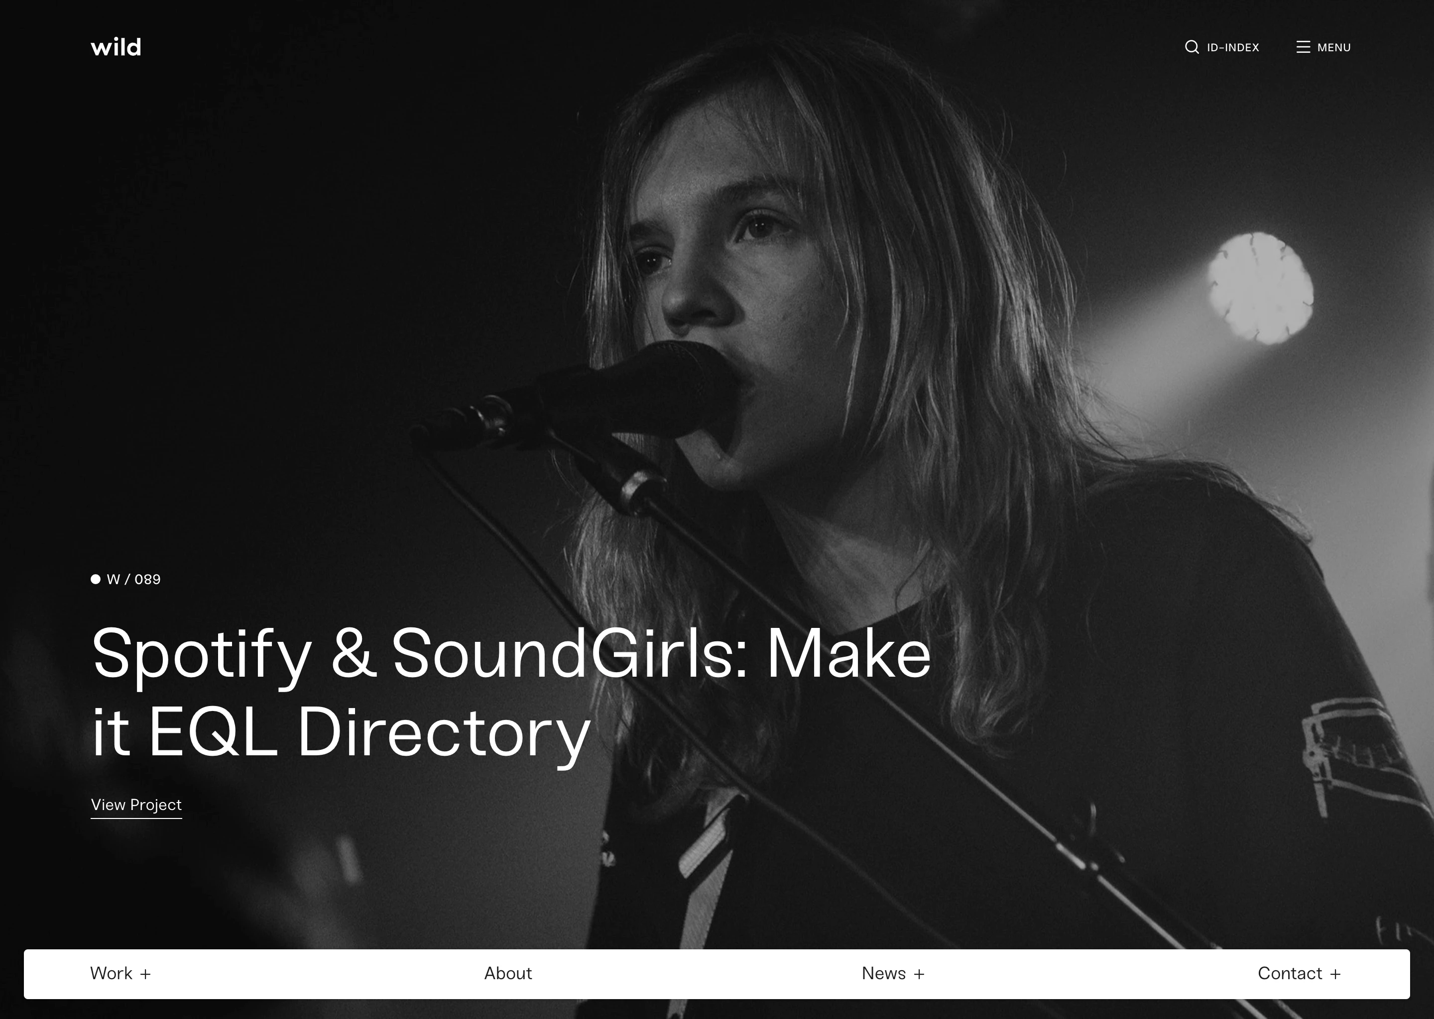Click the View Project link
Image resolution: width=1434 pixels, height=1019 pixels.
click(135, 805)
